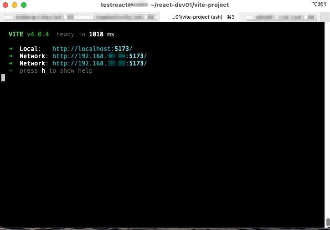This screenshot has width=330, height=230.
Task: Click the green zoom window button
Action: tap(24, 5)
